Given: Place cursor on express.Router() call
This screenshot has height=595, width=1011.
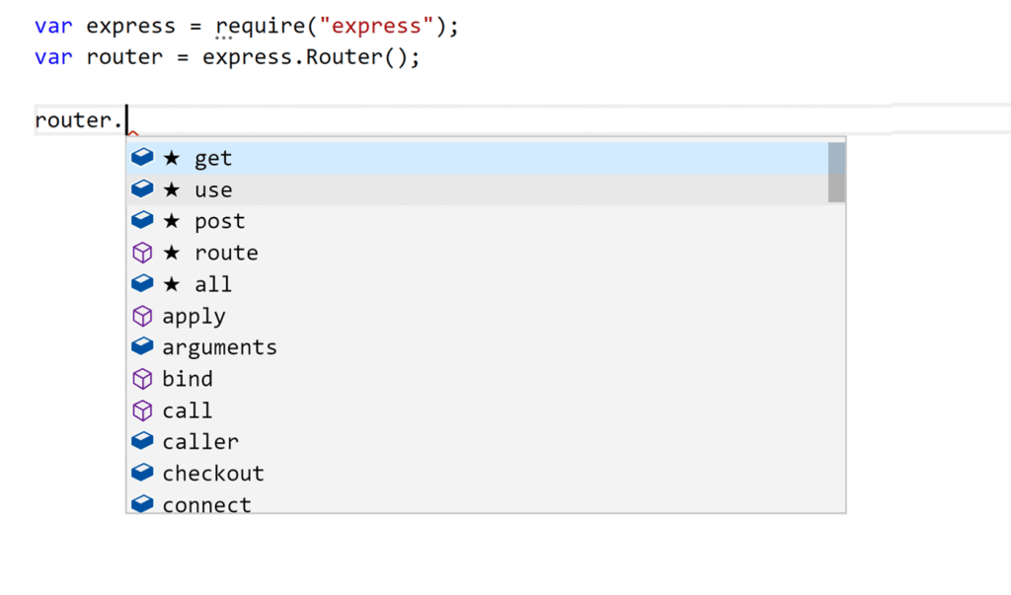Looking at the screenshot, I should (x=311, y=57).
